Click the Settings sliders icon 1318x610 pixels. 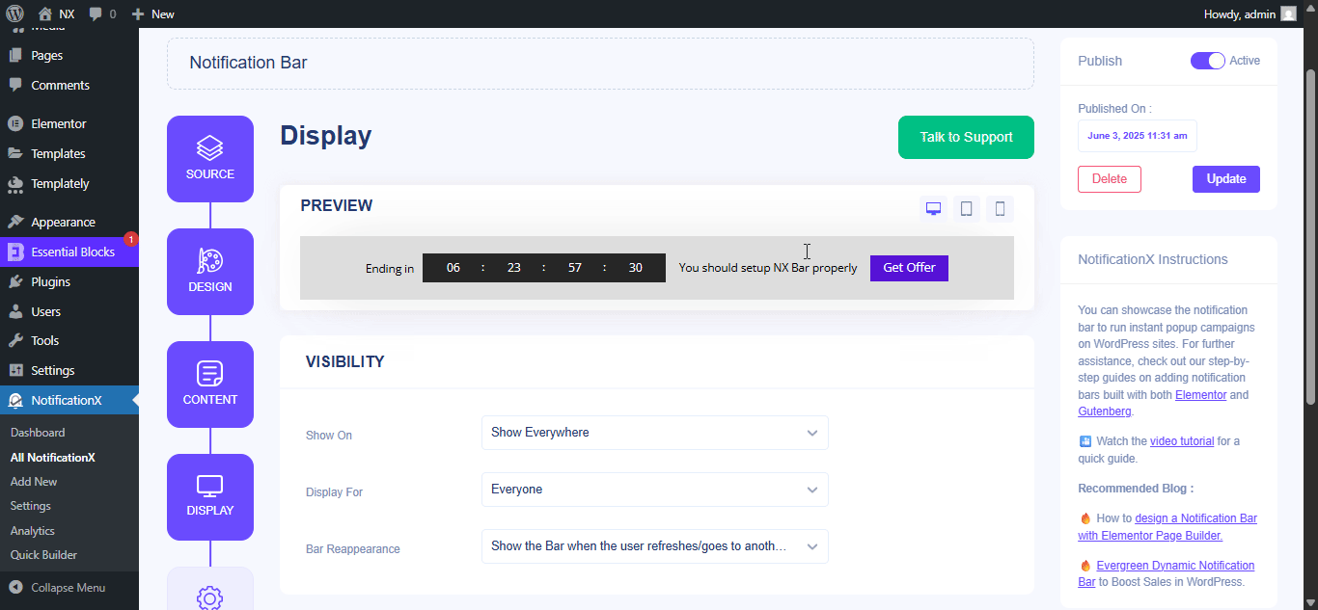click(x=15, y=370)
